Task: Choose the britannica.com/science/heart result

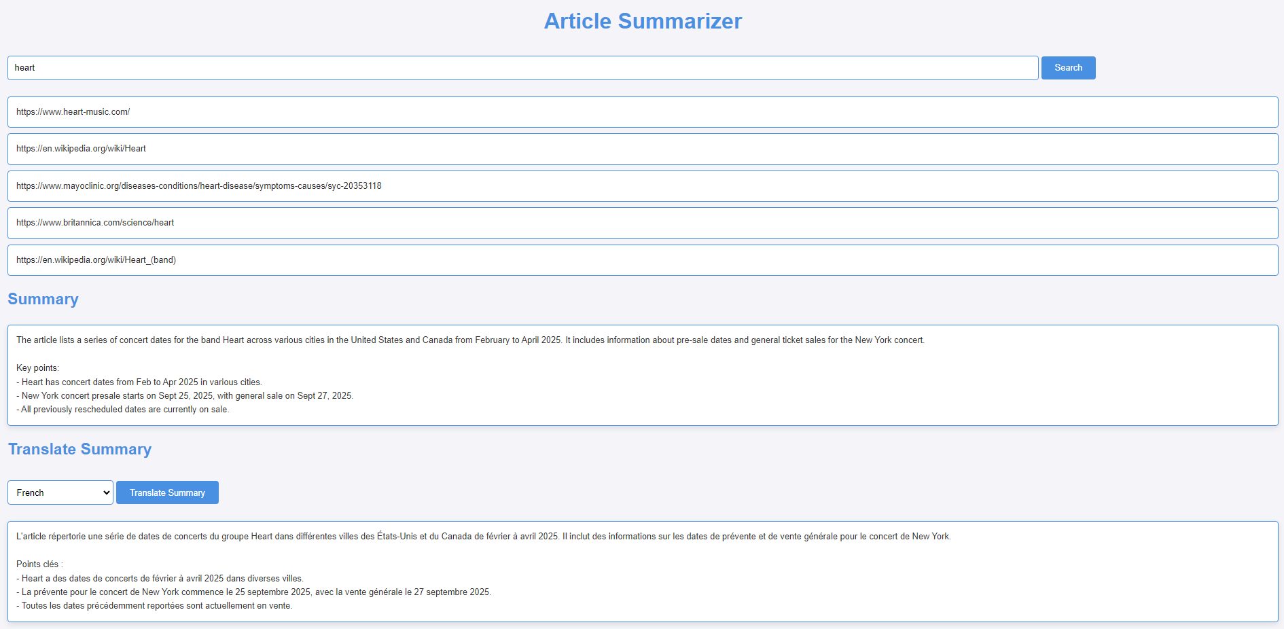Action: 643,223
